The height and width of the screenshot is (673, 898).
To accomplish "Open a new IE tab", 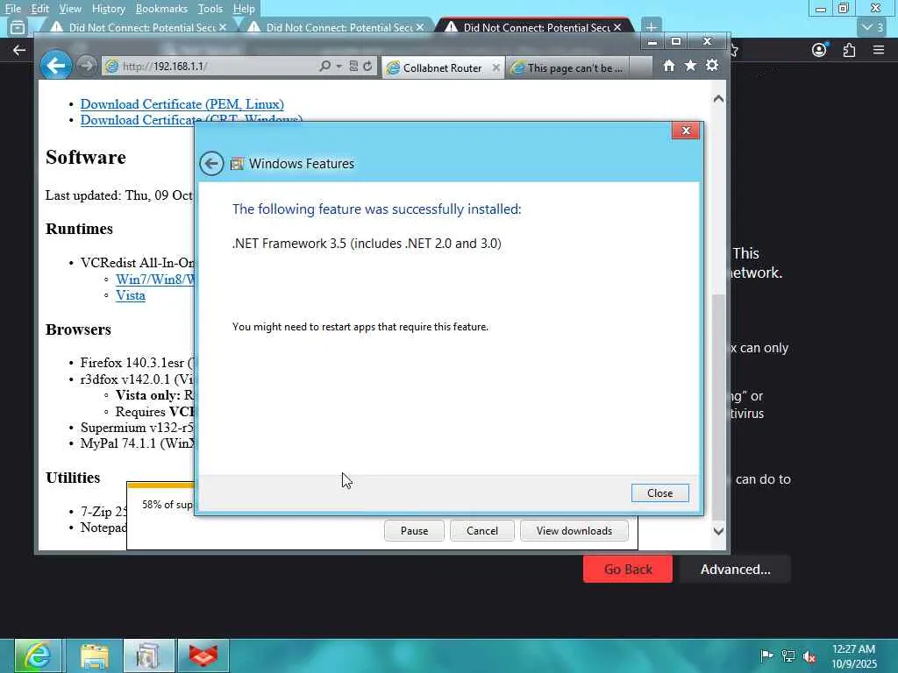I will pyautogui.click(x=641, y=68).
